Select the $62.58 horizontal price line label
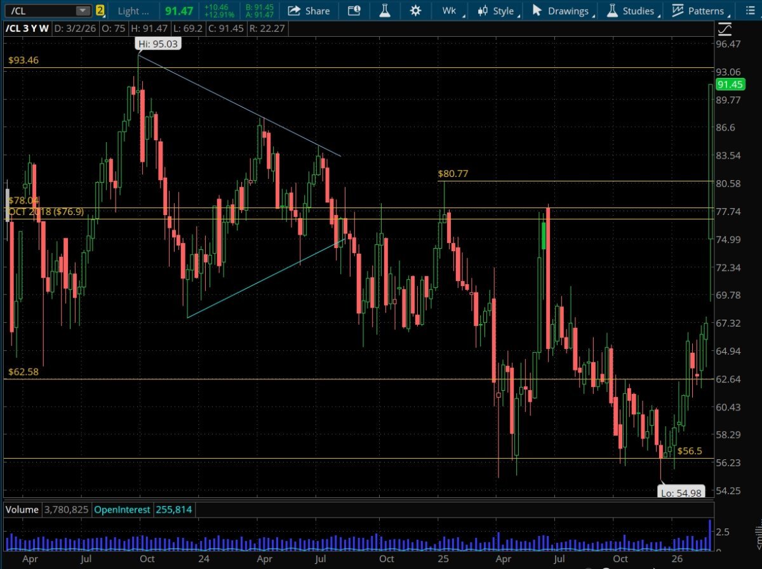 click(x=23, y=372)
